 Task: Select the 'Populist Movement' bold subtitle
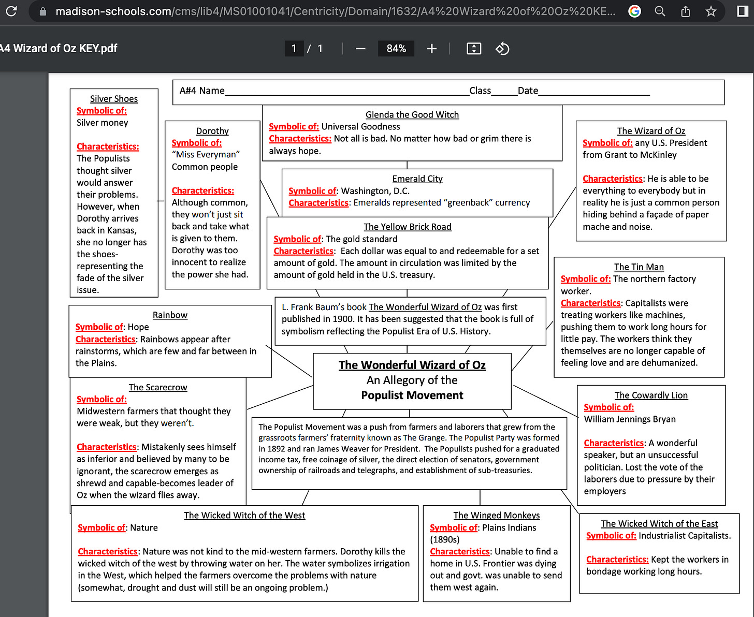(412, 395)
